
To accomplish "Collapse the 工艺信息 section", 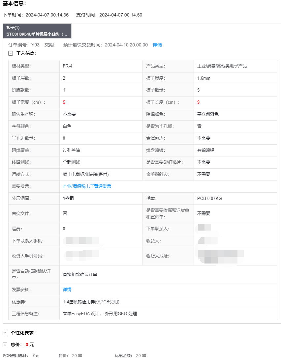I will tap(10, 53).
